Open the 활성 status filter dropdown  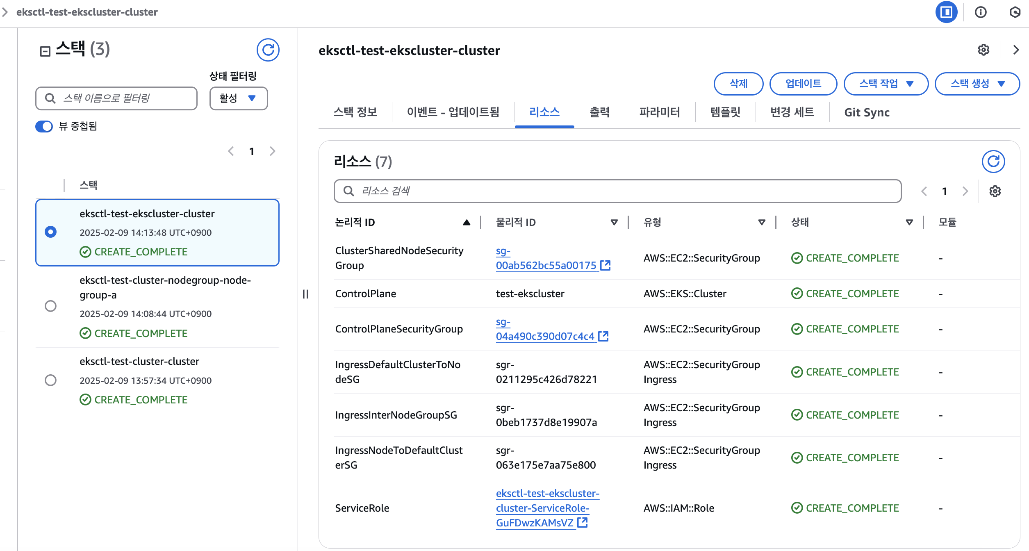[x=238, y=98]
